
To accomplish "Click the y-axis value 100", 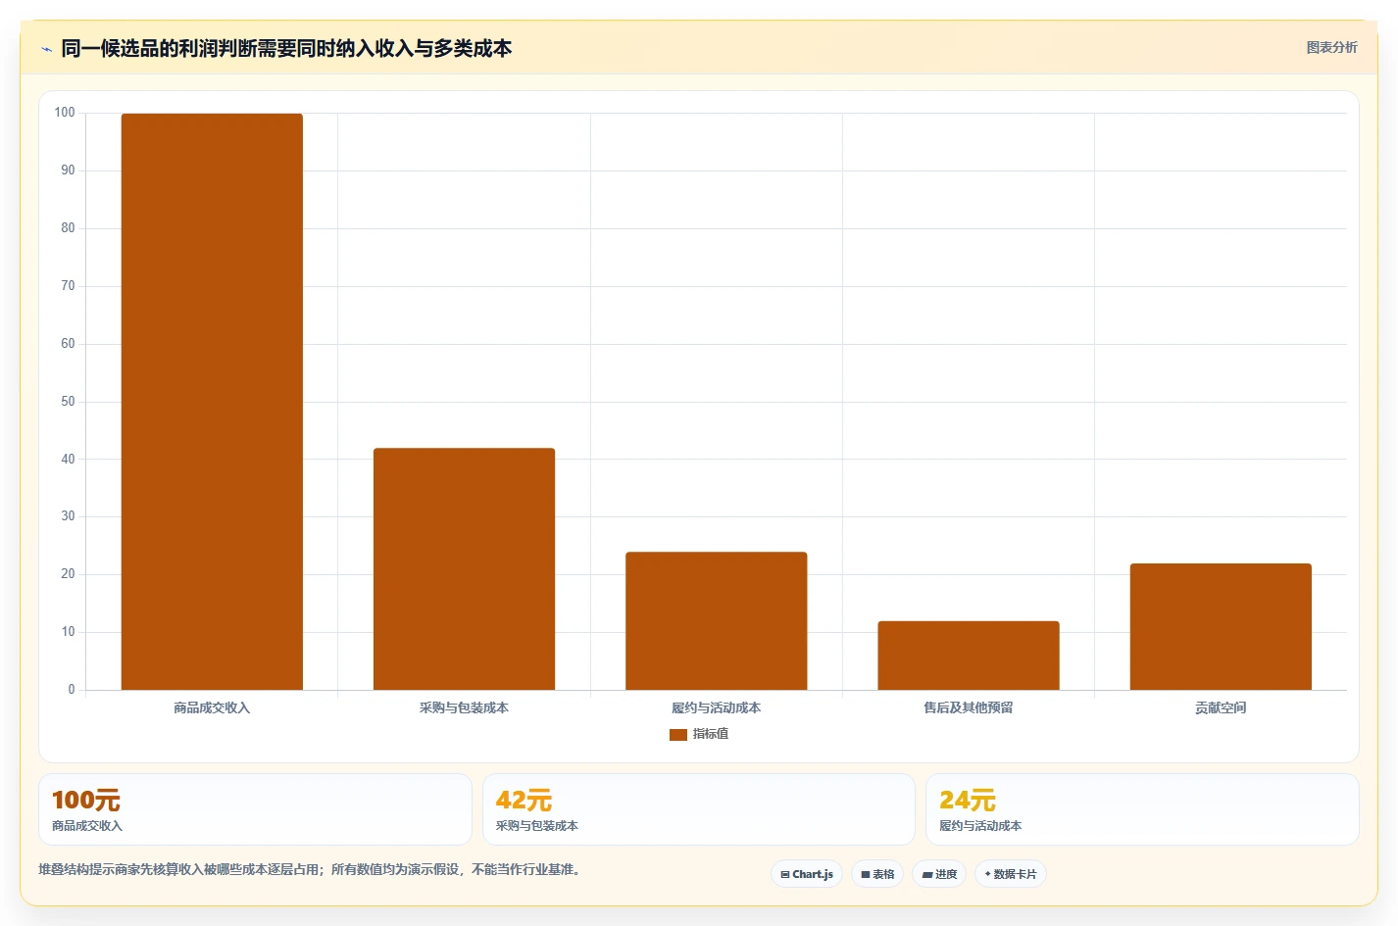I will (65, 113).
